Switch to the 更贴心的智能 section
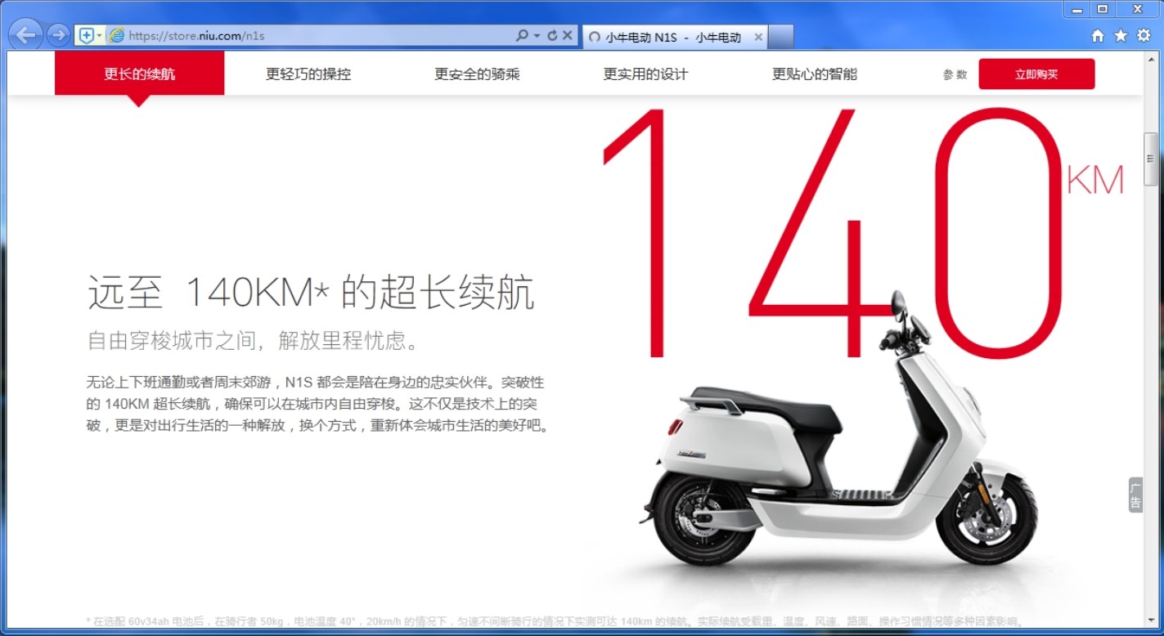Viewport: 1164px width, 636px height. [815, 74]
